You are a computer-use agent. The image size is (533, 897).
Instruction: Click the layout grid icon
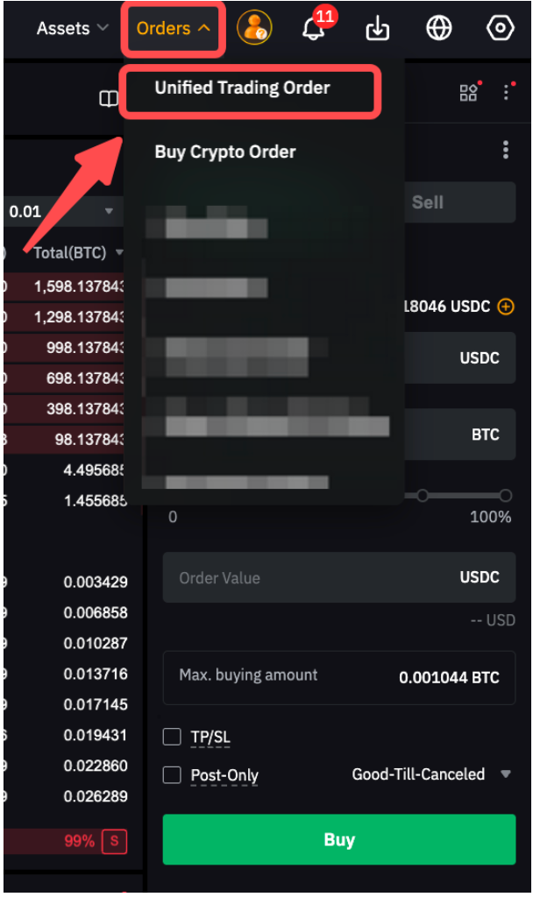coord(468,93)
